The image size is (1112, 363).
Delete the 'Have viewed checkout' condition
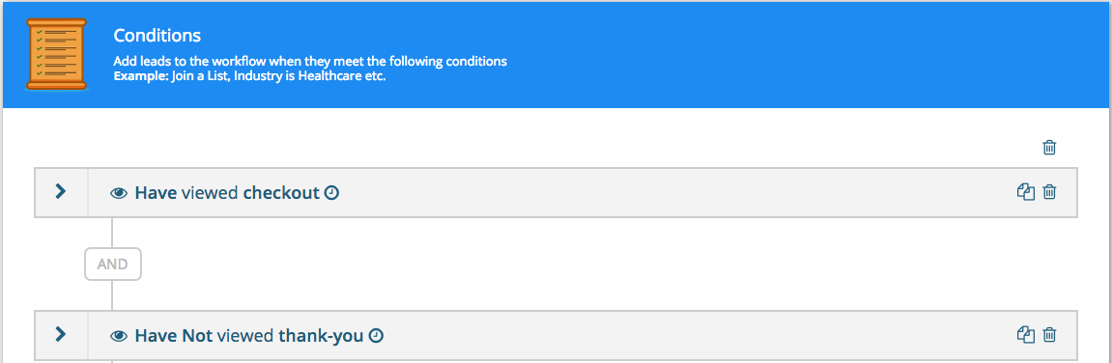(x=1050, y=192)
